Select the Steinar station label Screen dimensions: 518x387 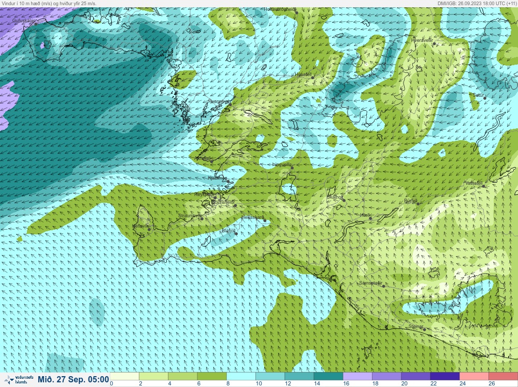pos(416,326)
